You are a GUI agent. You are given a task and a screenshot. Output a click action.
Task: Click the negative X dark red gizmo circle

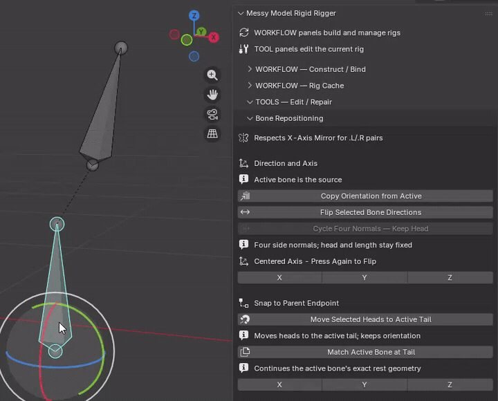(x=174, y=35)
